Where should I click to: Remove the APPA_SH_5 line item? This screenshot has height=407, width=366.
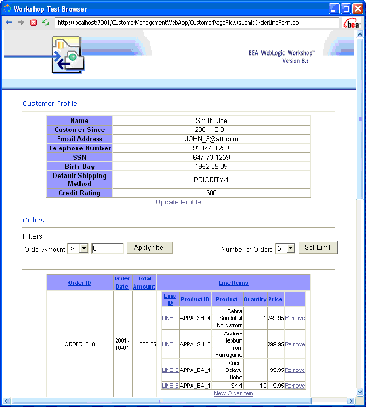295,344
